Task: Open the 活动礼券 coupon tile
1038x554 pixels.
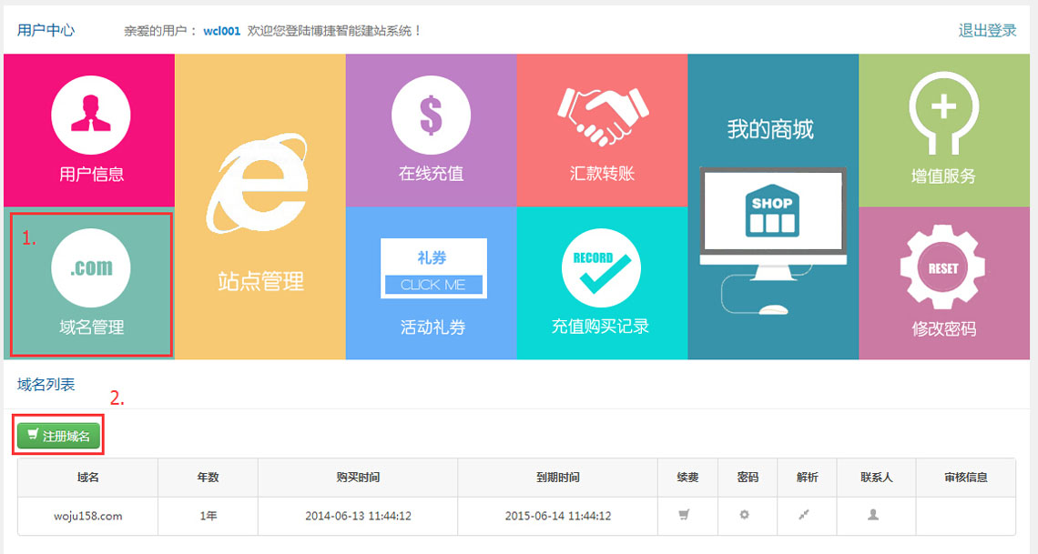Action: click(432, 283)
